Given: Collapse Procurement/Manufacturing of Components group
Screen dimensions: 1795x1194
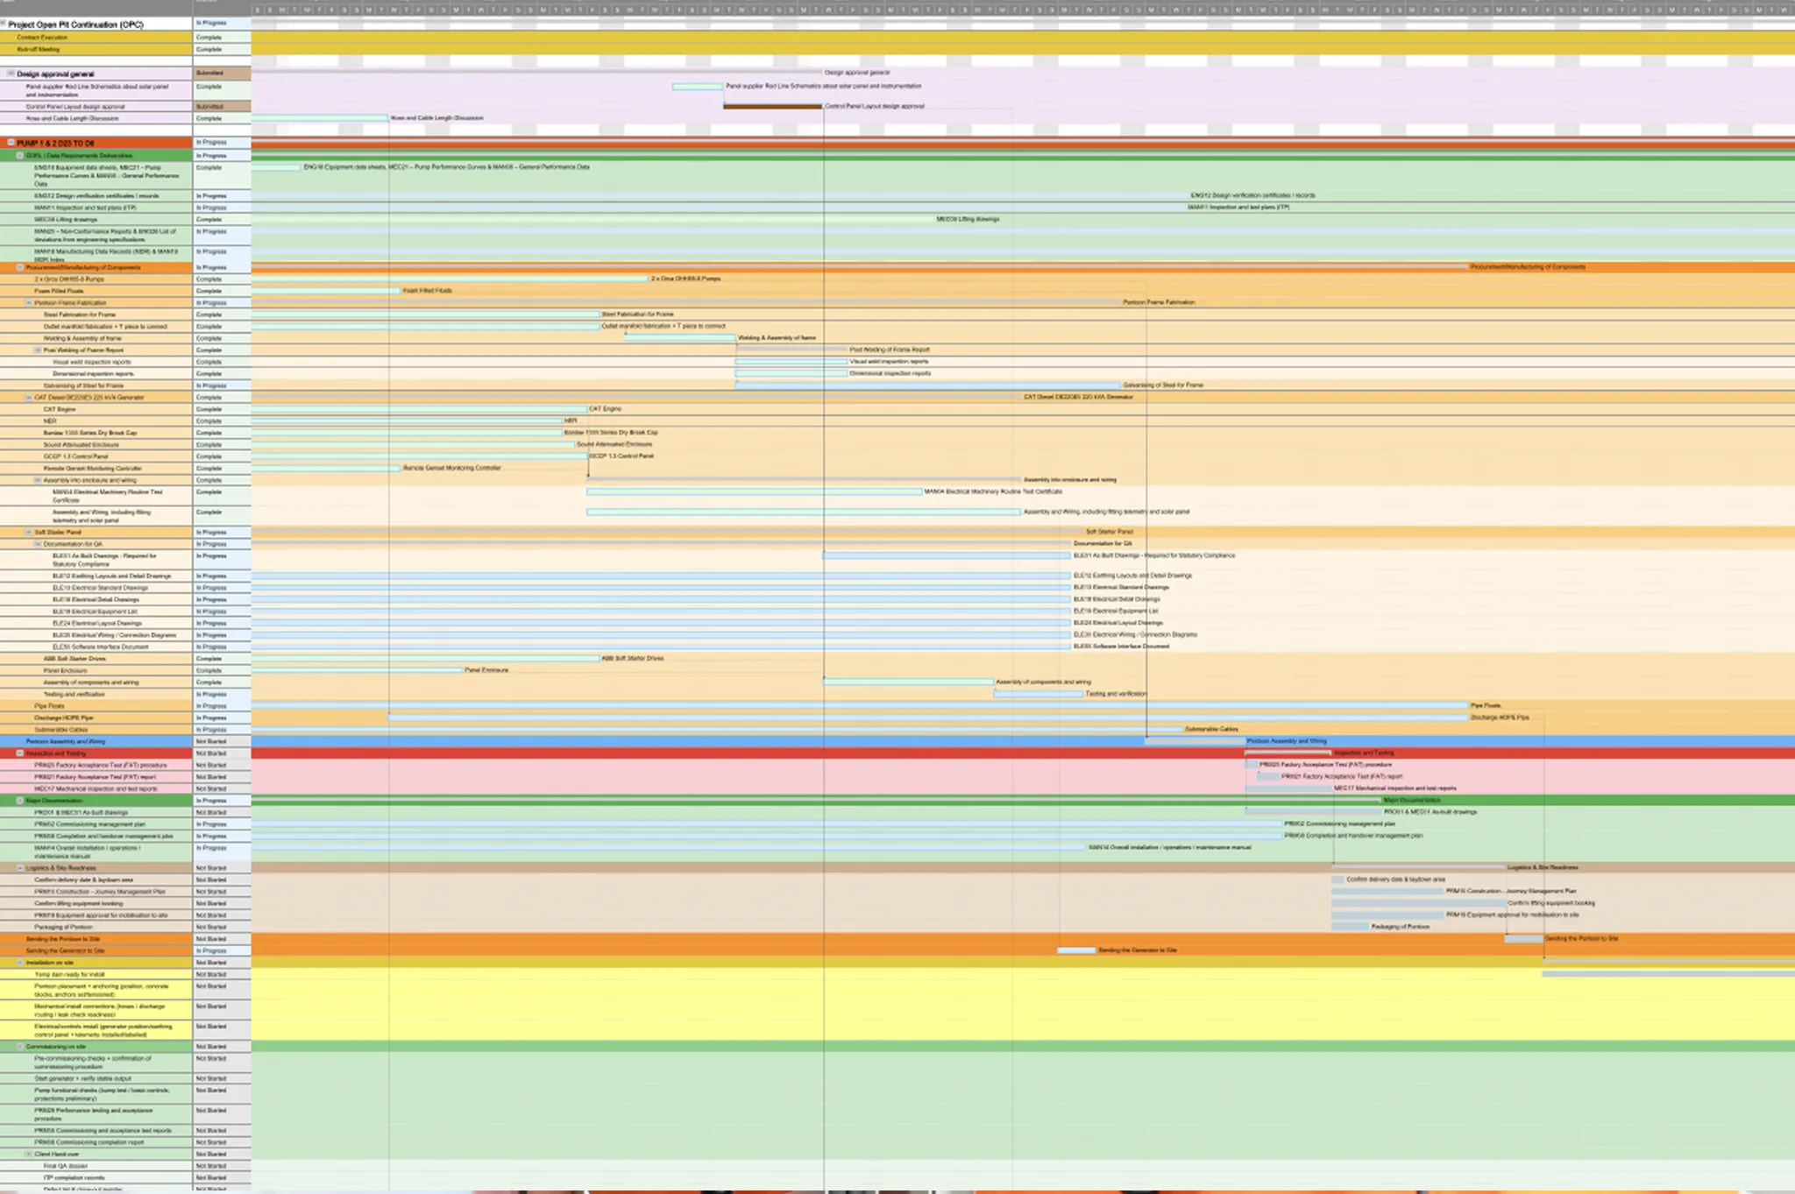Looking at the screenshot, I should click(x=20, y=268).
